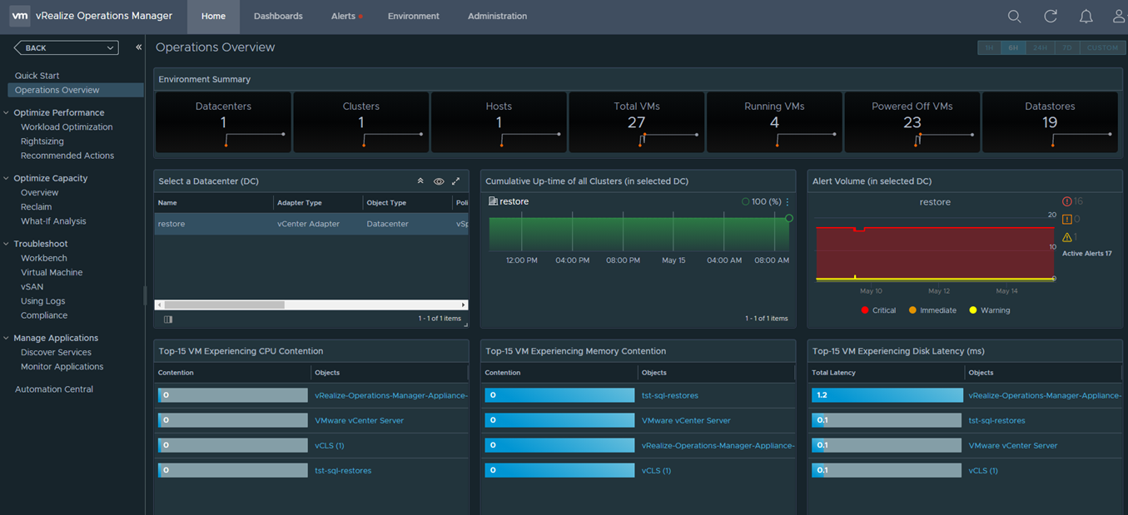Open the three-dot menu of the up-time chart
This screenshot has width=1128, height=515.
point(788,201)
